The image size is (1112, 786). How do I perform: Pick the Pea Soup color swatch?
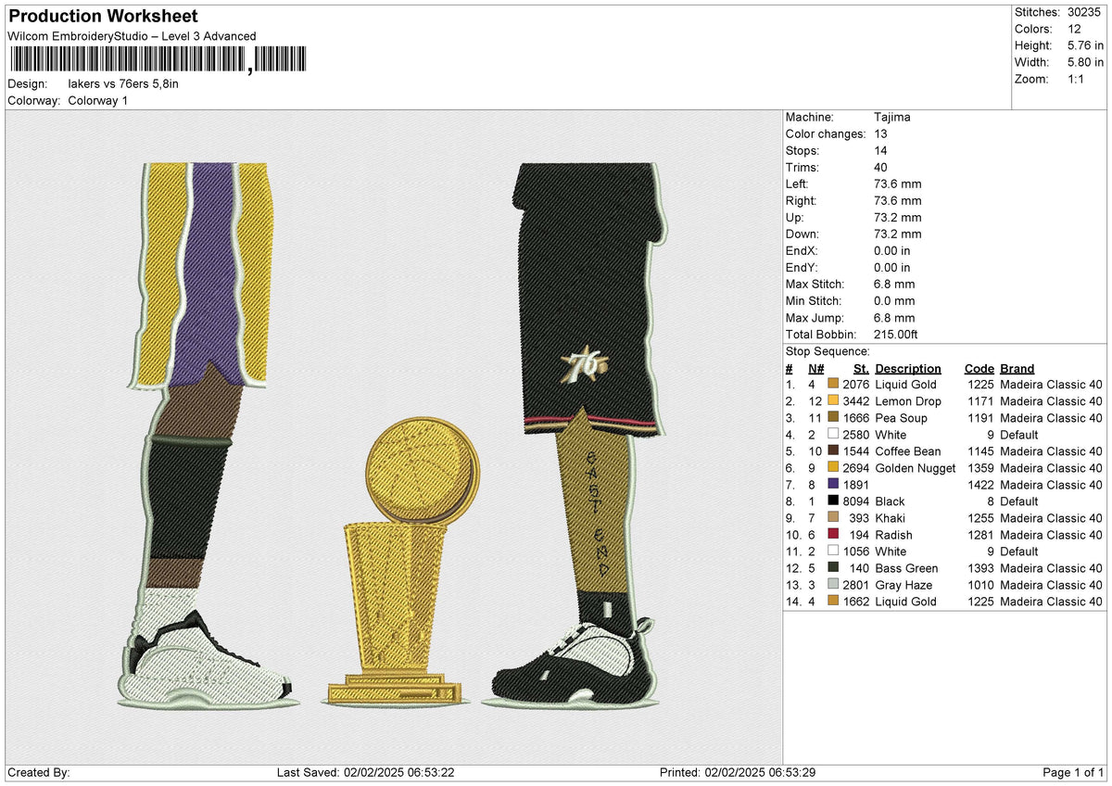pyautogui.click(x=833, y=418)
